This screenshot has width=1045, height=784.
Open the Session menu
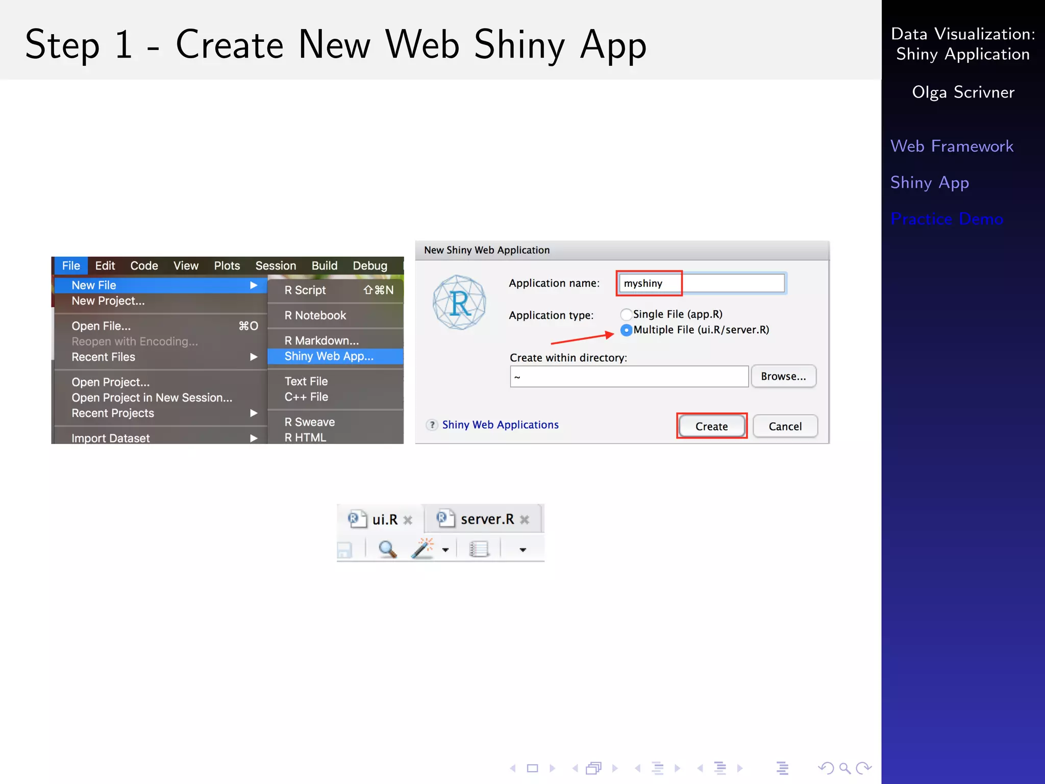point(276,266)
